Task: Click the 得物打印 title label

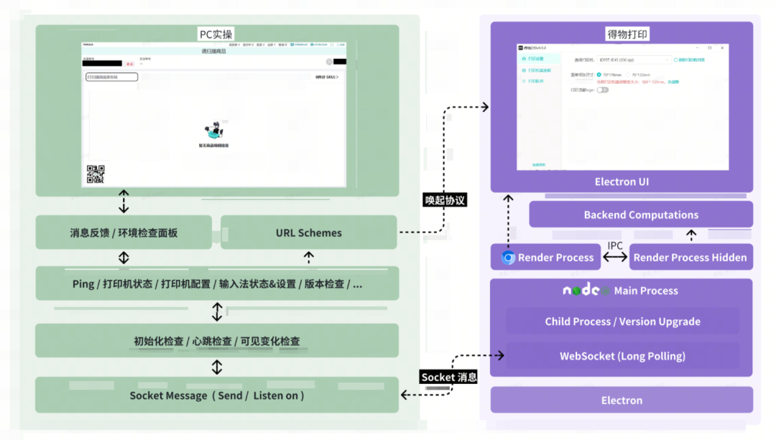Action: click(x=627, y=34)
